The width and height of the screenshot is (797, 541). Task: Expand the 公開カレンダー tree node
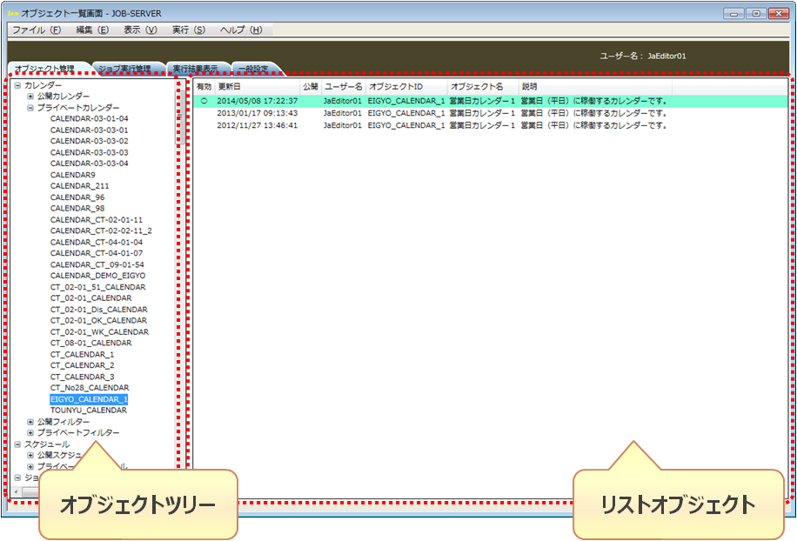30,97
